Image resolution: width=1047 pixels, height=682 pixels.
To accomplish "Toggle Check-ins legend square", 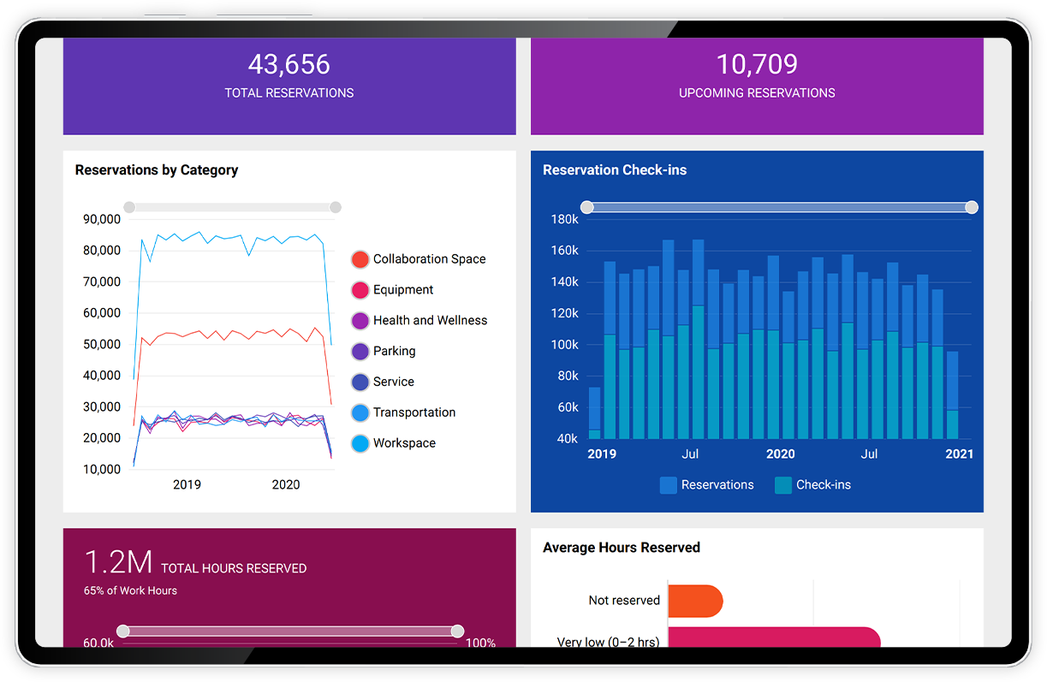I will click(x=782, y=485).
